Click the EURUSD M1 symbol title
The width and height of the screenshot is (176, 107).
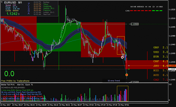click(x=13, y=3)
